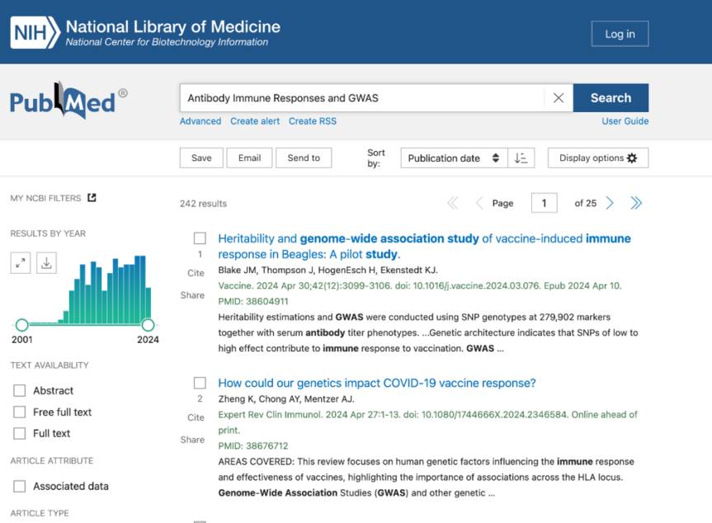Open the Send to menu
The width and height of the screenshot is (712, 523).
coord(304,158)
